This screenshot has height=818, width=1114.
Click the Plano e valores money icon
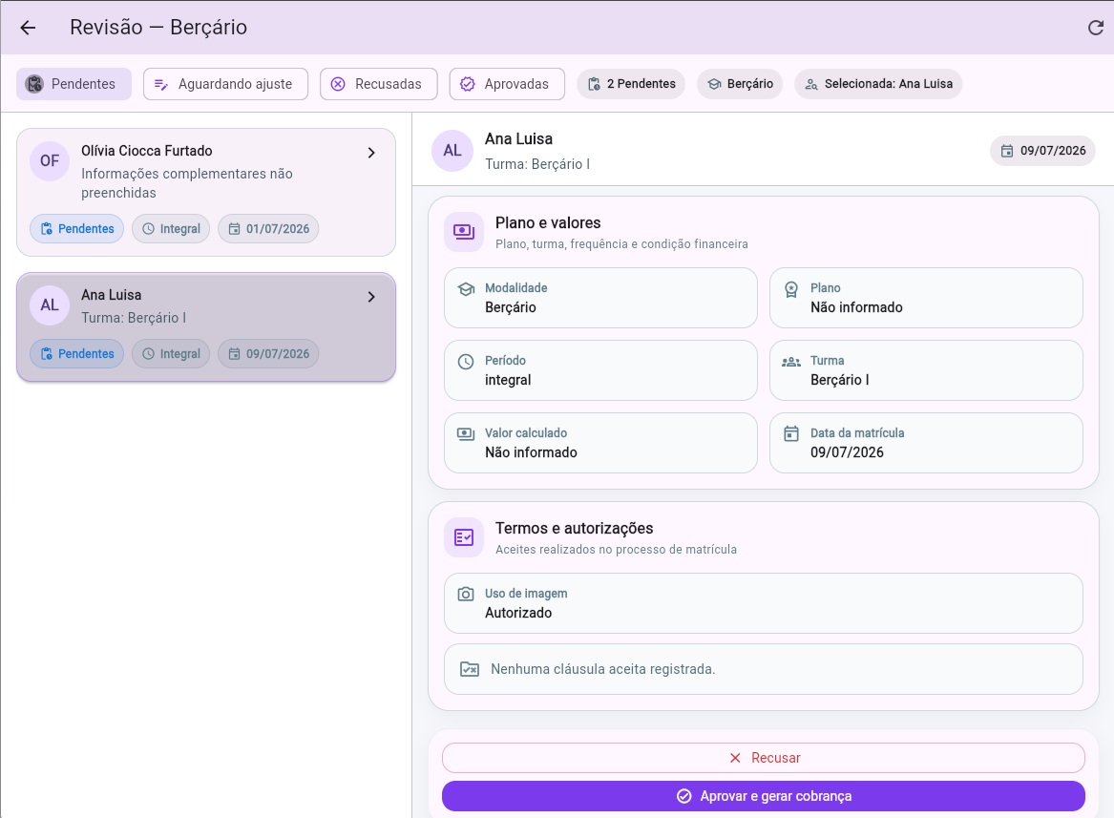point(464,232)
